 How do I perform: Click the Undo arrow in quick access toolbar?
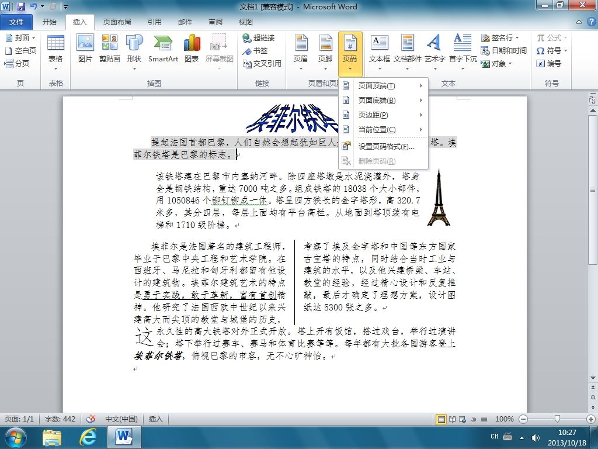(x=33, y=6)
